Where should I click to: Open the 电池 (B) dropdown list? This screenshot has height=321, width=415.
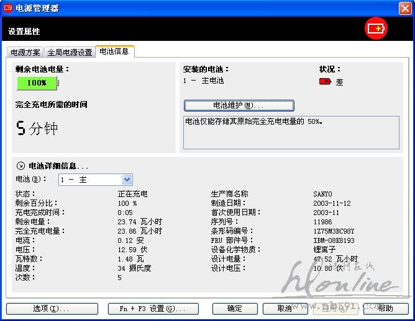click(x=127, y=180)
